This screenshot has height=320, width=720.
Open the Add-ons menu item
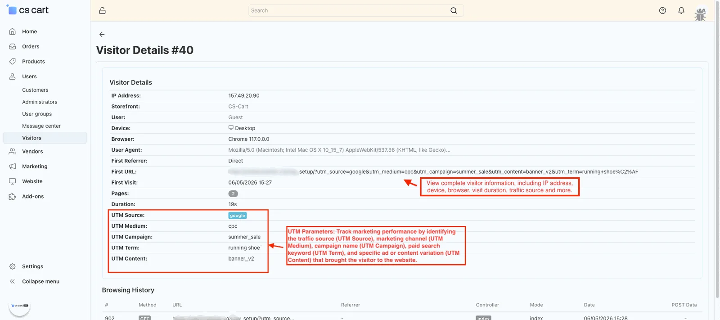tap(33, 197)
